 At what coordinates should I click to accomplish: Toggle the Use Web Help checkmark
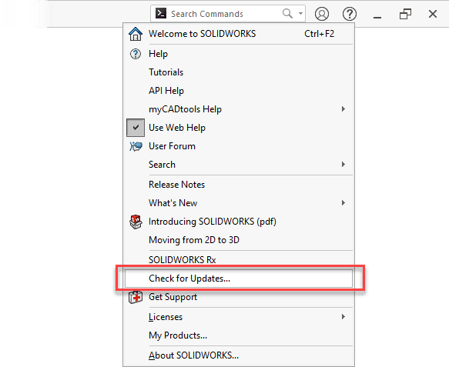[x=136, y=128]
